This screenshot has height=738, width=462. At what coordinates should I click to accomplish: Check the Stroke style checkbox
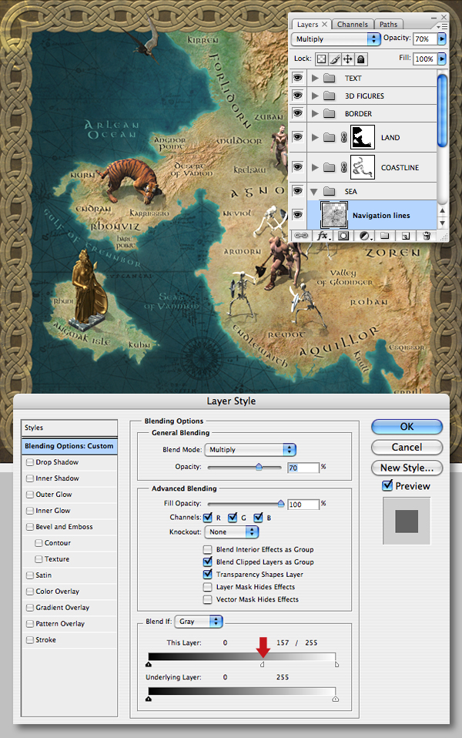[30, 640]
